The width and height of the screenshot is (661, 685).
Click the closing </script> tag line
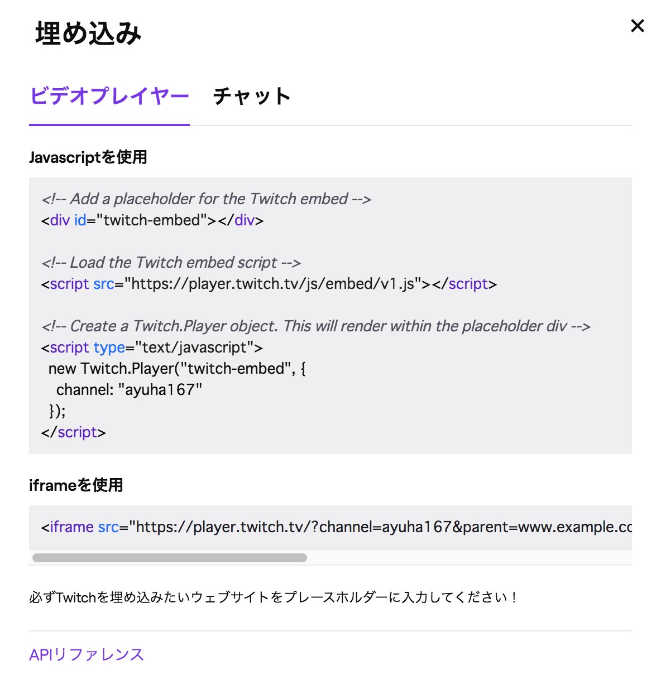[x=74, y=432]
